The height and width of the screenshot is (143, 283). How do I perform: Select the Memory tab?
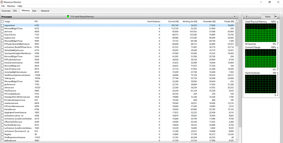[x=26, y=11]
